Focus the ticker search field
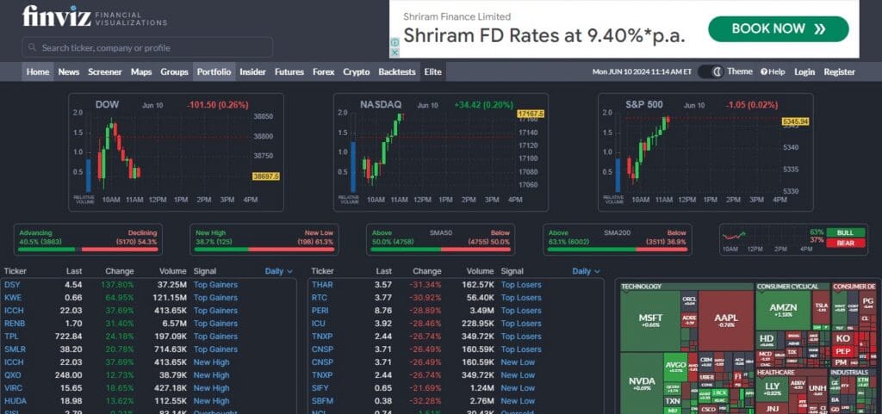882x414 pixels. (x=147, y=47)
